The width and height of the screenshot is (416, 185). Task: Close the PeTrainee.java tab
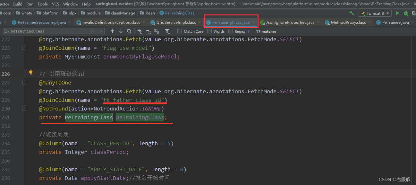click(x=412, y=22)
